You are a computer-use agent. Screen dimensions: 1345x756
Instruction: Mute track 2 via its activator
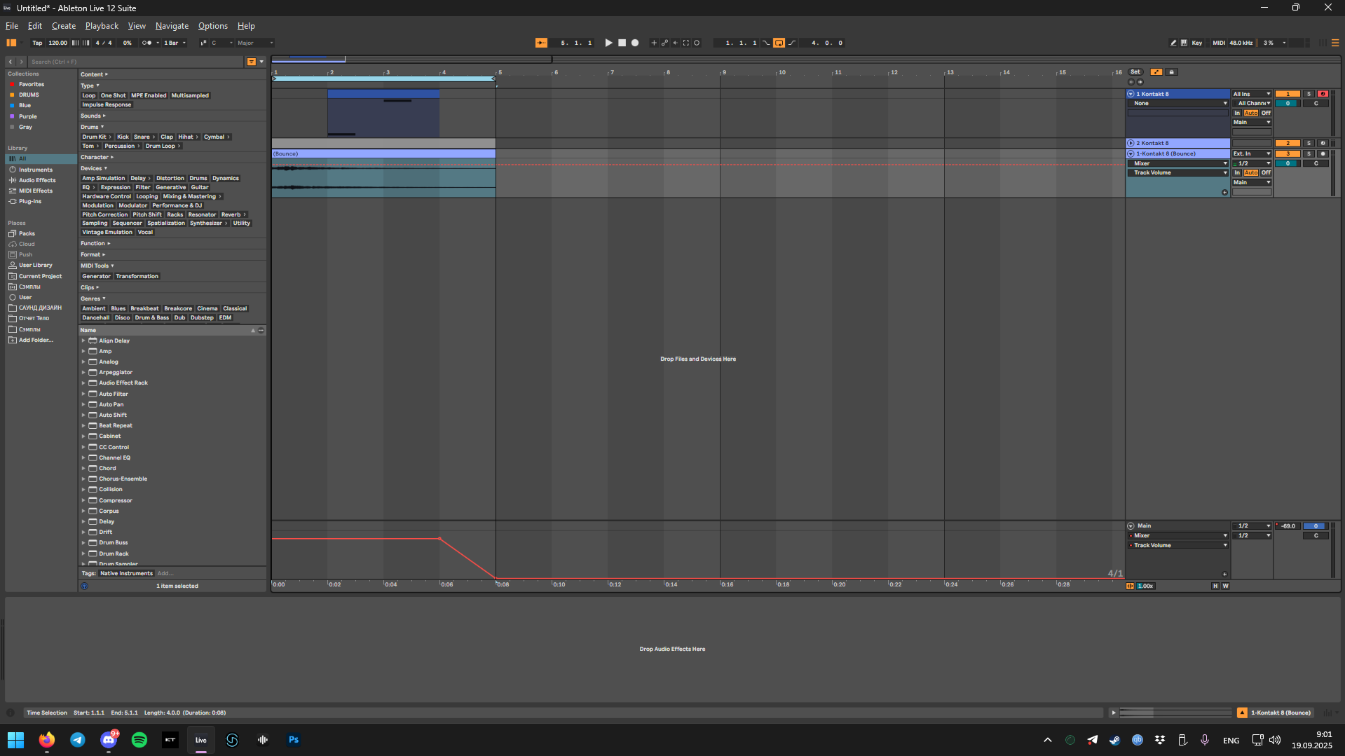coord(1288,143)
